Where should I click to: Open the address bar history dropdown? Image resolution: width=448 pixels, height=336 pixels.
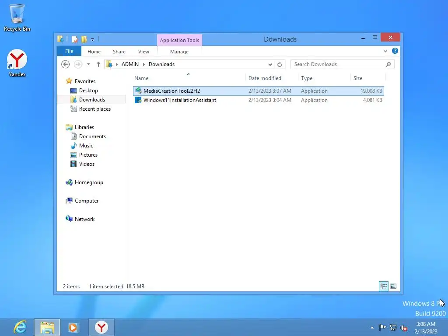pos(270,65)
